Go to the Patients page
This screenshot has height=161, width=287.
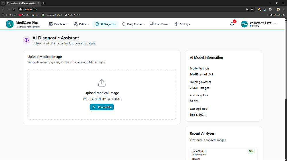pyautogui.click(x=81, y=24)
